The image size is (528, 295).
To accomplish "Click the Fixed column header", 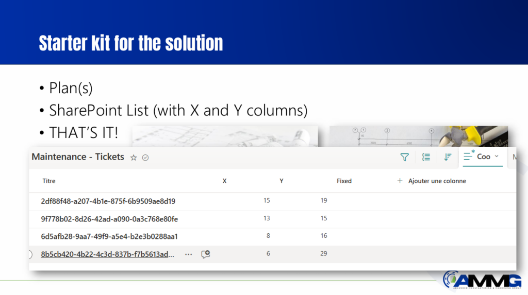I will click(344, 181).
